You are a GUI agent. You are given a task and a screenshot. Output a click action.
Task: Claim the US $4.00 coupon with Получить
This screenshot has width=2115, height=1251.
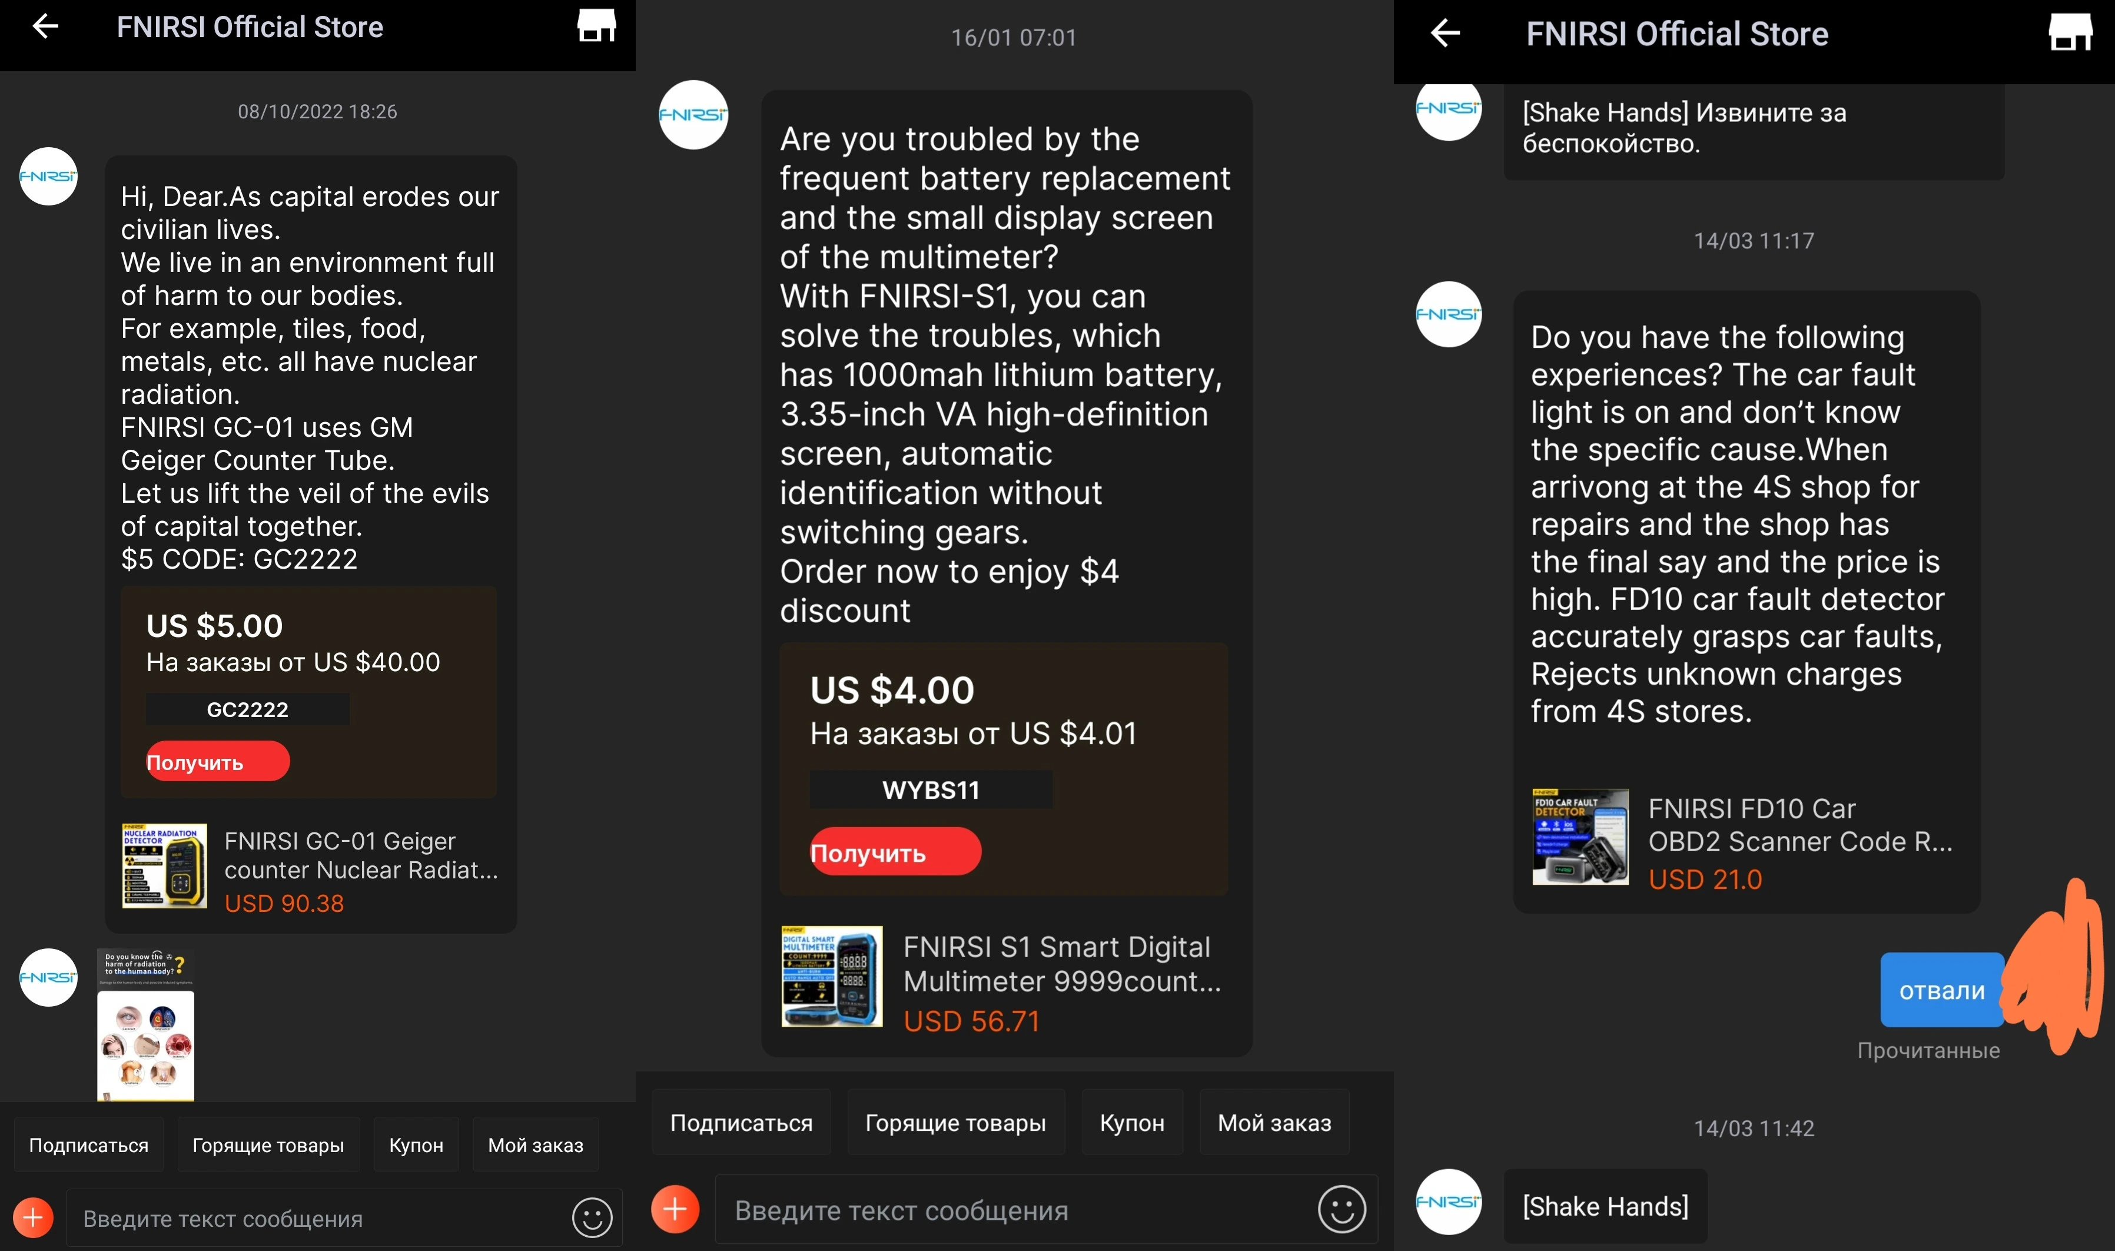coord(895,851)
